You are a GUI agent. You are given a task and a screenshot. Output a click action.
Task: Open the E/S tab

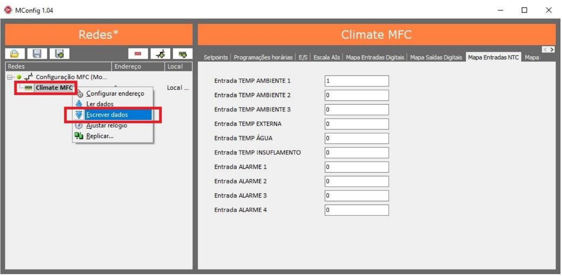point(303,57)
